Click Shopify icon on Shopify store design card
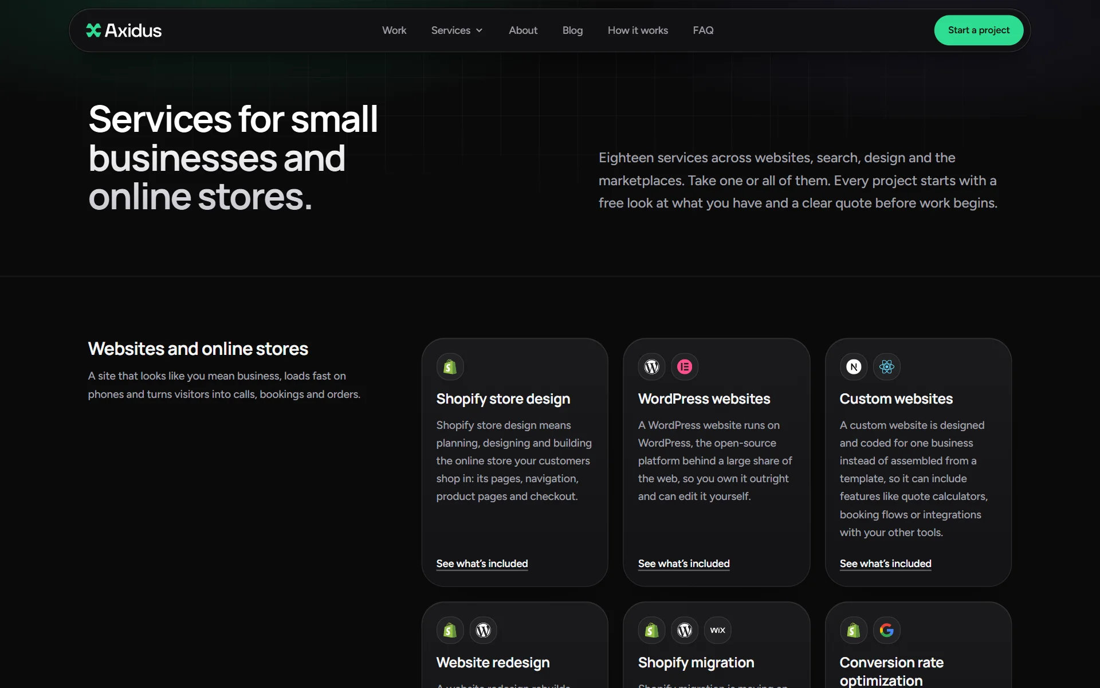This screenshot has width=1100, height=688. [x=450, y=367]
